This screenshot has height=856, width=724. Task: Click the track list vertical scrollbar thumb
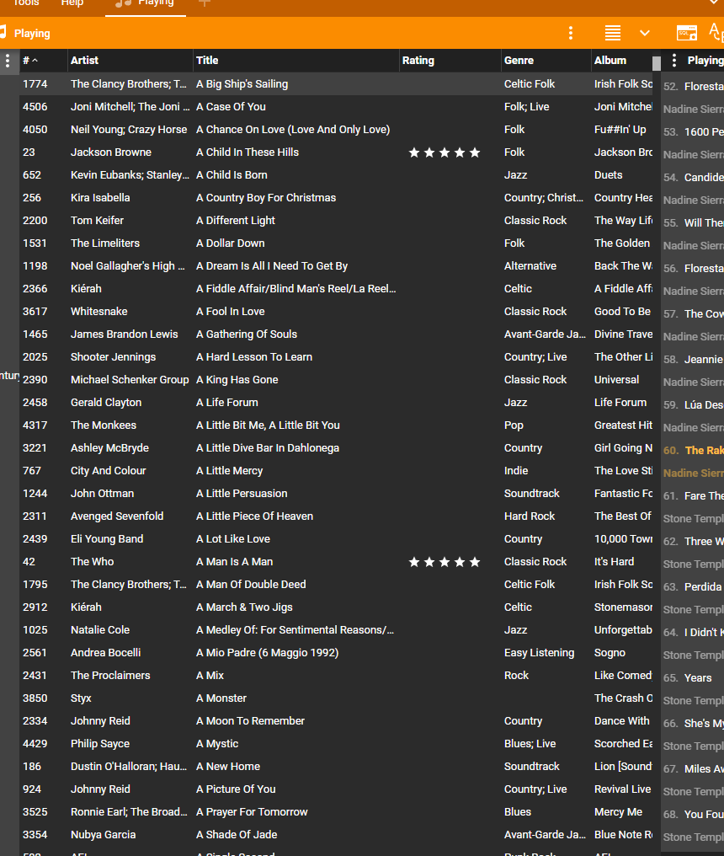pos(657,64)
